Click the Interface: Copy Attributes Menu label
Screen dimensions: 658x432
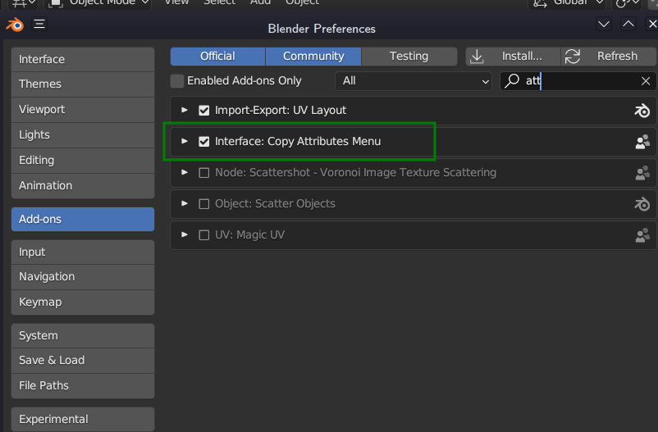298,141
